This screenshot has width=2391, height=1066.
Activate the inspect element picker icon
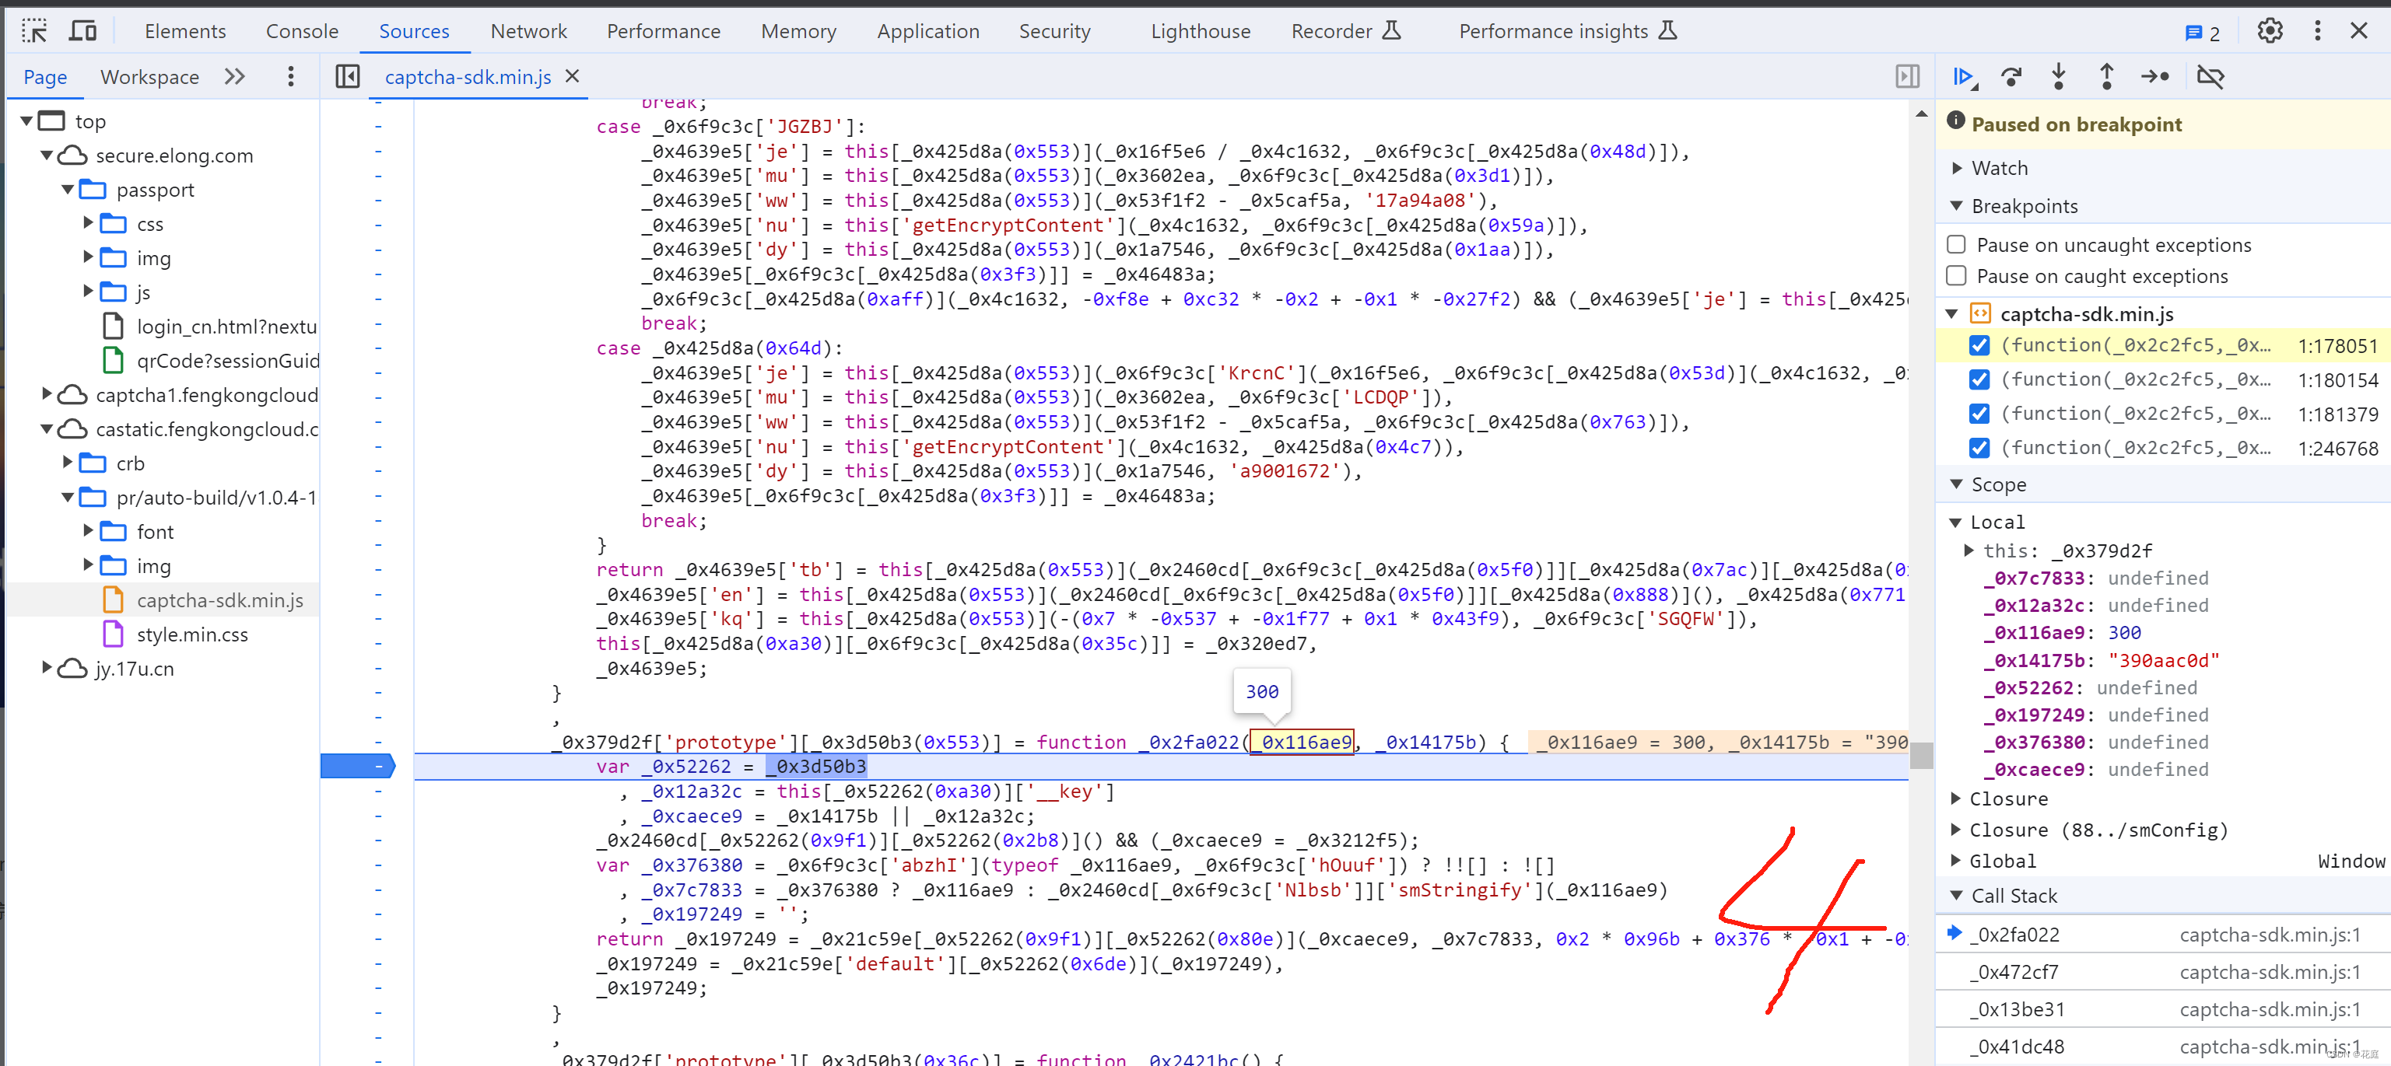(x=34, y=30)
